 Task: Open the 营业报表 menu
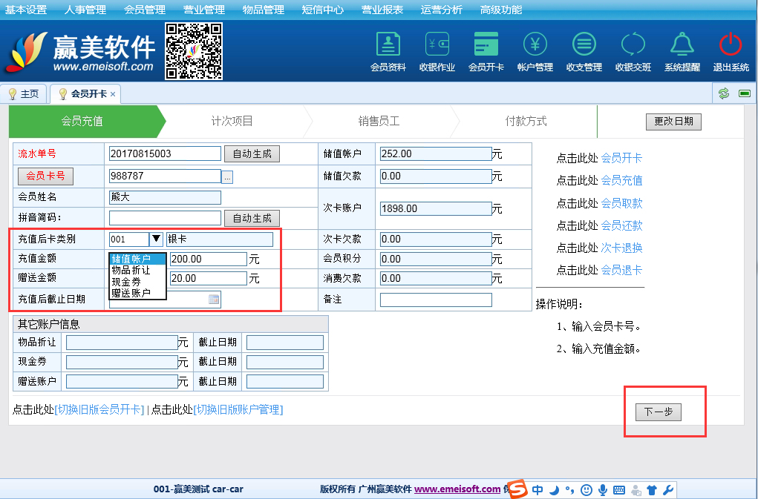382,10
